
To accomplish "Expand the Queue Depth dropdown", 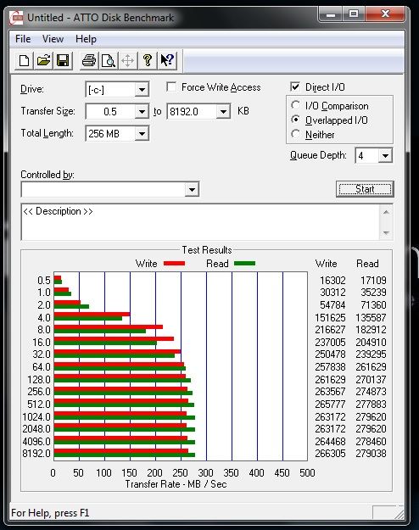I will tap(385, 156).
